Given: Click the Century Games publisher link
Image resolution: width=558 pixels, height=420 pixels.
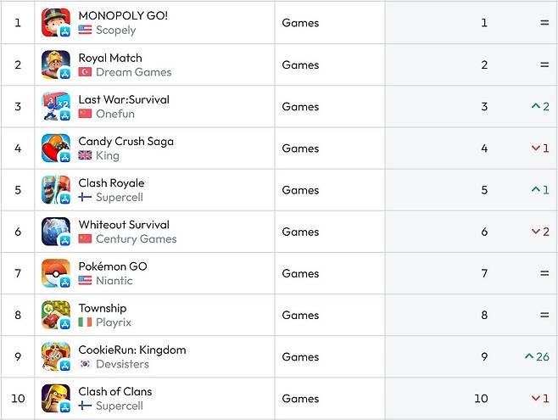Looking at the screenshot, I should point(136,239).
